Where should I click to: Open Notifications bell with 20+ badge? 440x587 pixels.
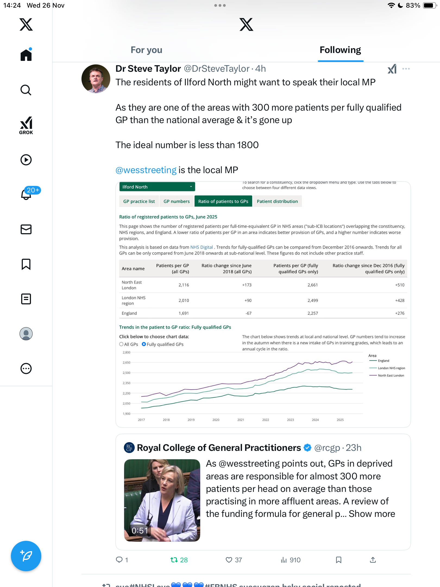pyautogui.click(x=27, y=194)
